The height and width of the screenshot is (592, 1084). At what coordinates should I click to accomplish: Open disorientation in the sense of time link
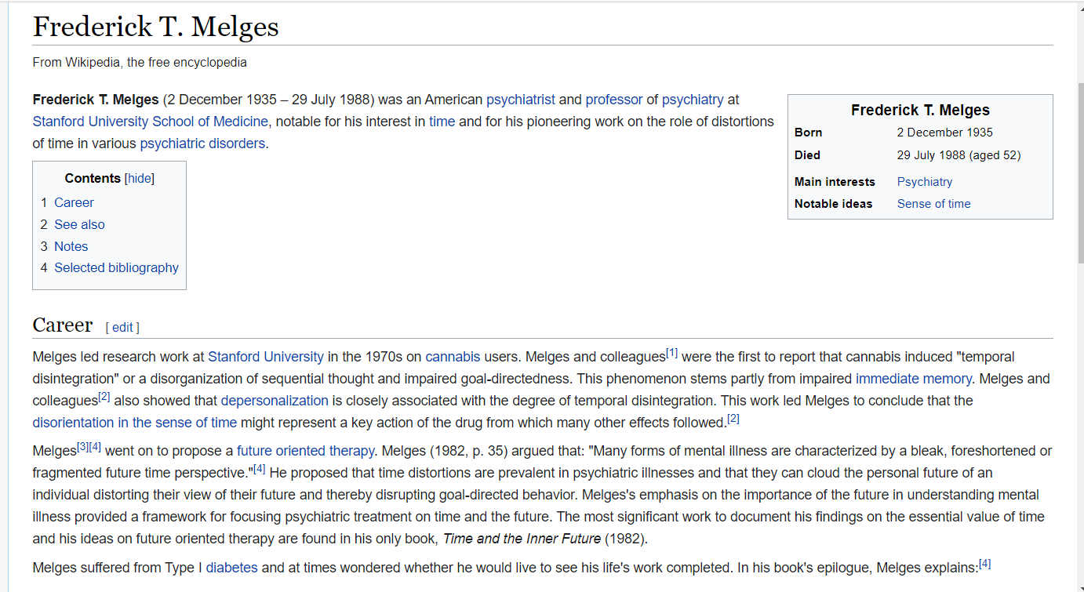click(x=135, y=423)
